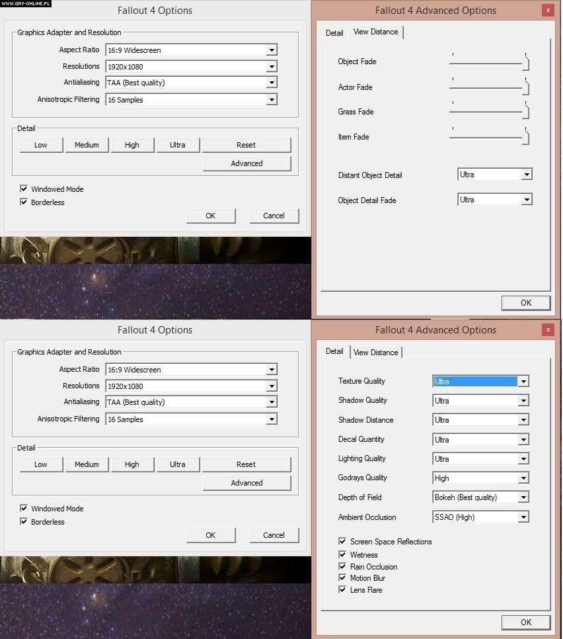
Task: Disable the Lens Flare checkbox
Action: pos(342,590)
